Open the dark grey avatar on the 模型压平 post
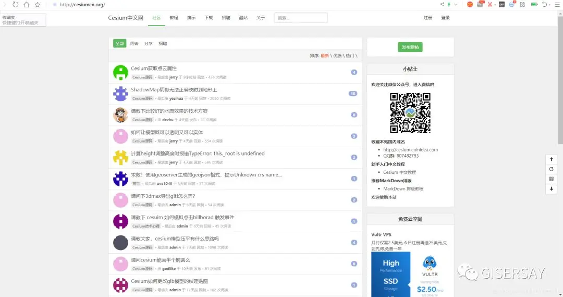The width and height of the screenshot is (563, 297). coord(120,243)
